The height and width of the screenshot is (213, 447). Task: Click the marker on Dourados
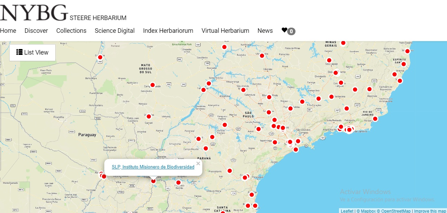[x=149, y=116]
